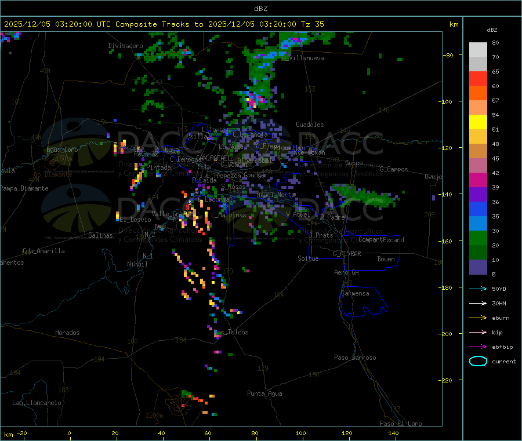522x441 pixels.
Task: Click the '-80' tick on the right axis
Action: 448,55
